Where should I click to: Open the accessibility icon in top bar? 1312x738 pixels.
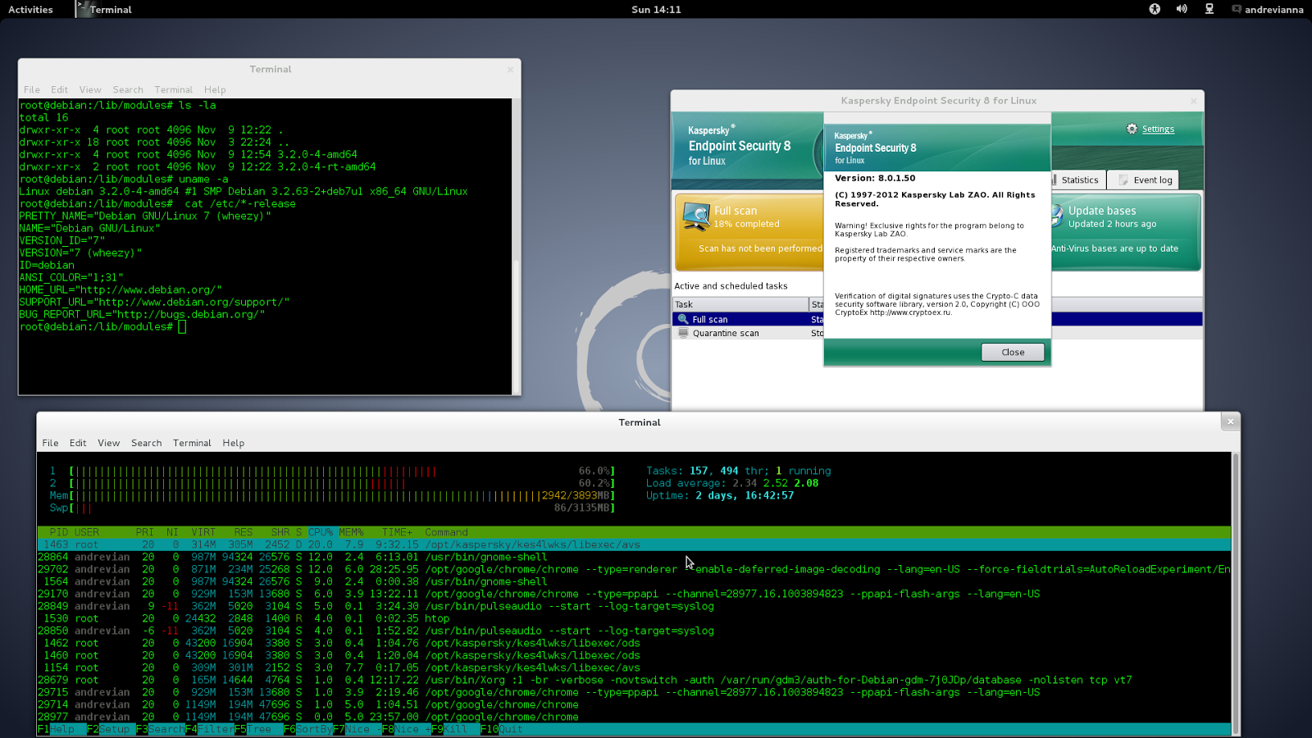point(1155,10)
